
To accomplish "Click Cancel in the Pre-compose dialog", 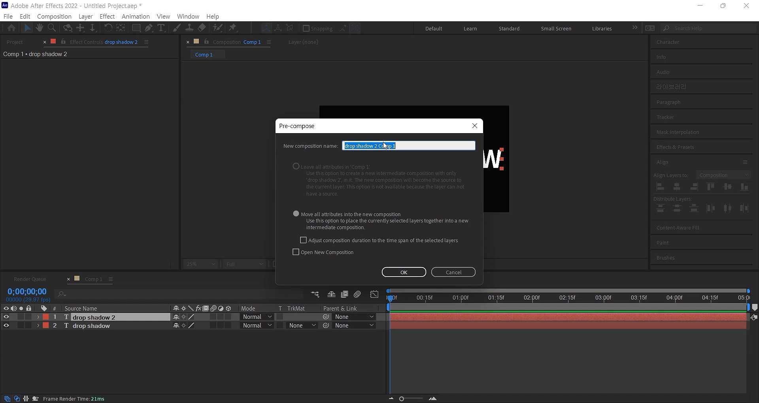I will [x=453, y=272].
